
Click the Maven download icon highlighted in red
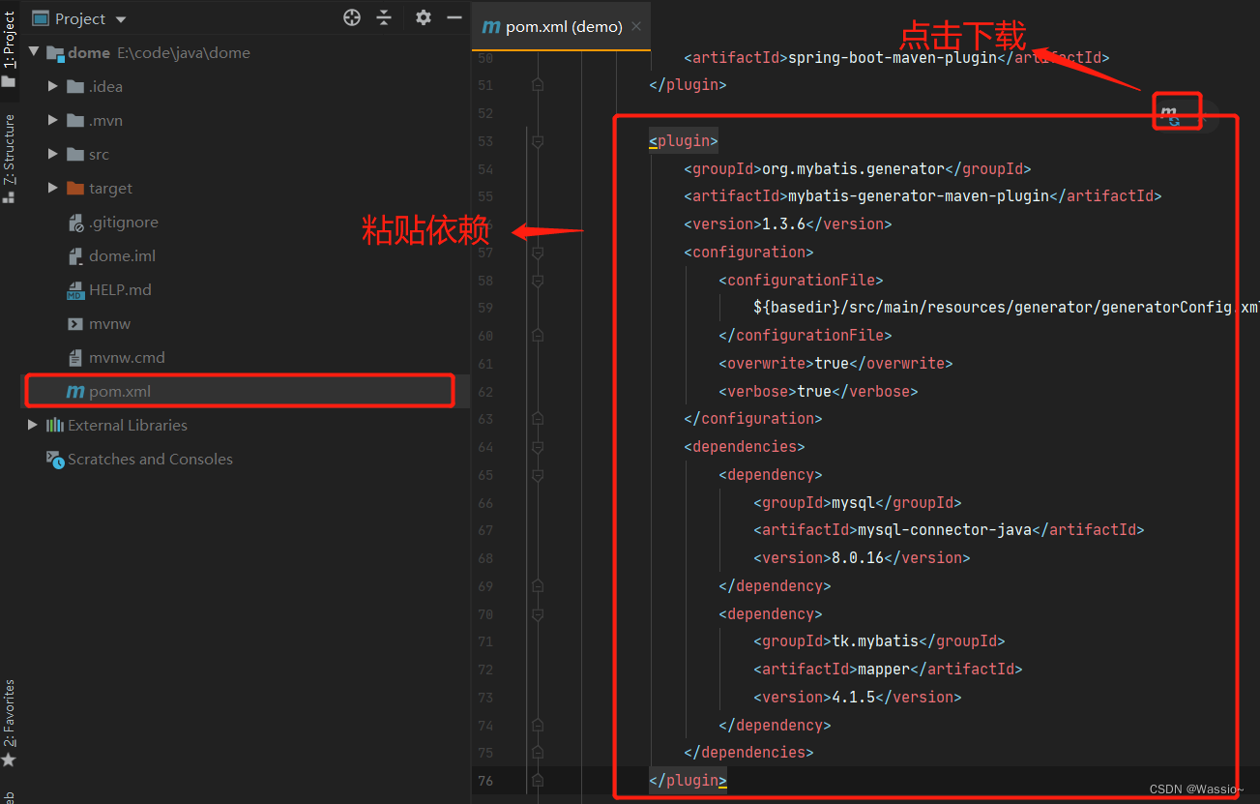point(1176,111)
